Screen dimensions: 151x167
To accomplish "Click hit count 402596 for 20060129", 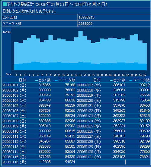I will [x=119, y=146].
